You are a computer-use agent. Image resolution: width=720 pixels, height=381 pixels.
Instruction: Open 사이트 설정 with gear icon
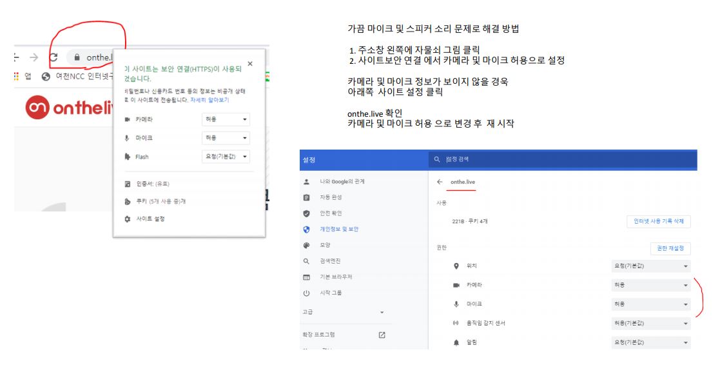[x=150, y=219]
